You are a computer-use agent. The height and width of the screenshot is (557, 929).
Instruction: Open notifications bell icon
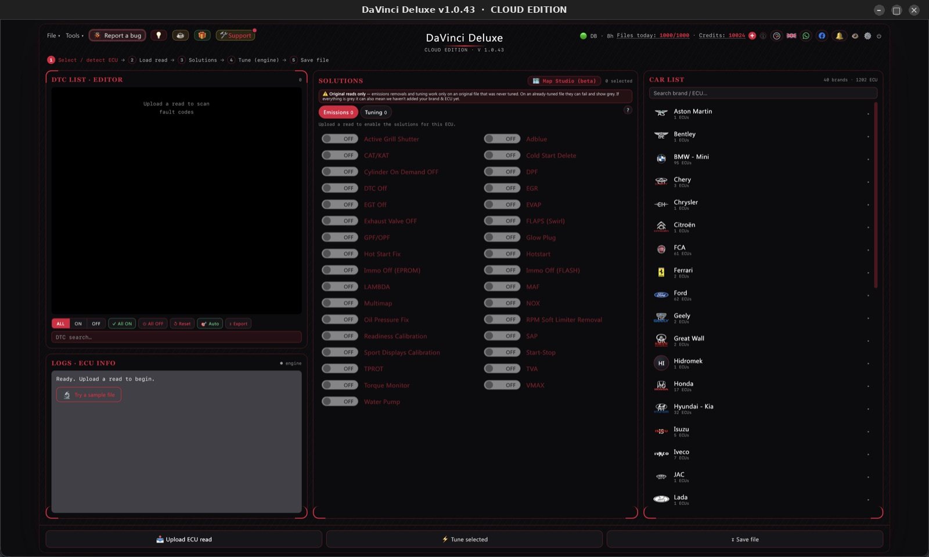(x=839, y=36)
